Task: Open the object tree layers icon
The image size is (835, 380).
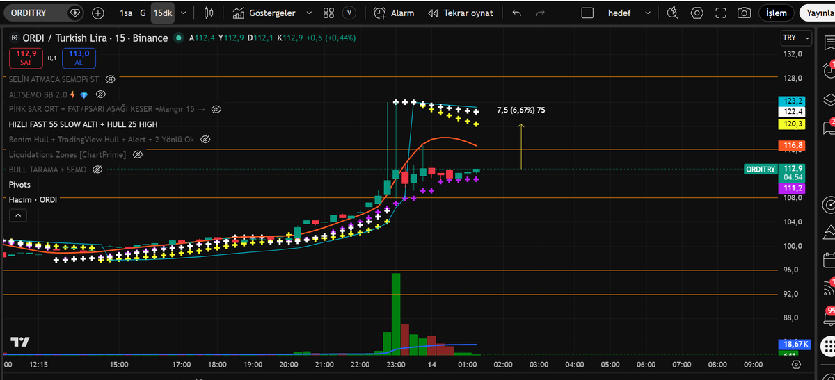Action: 829,101
